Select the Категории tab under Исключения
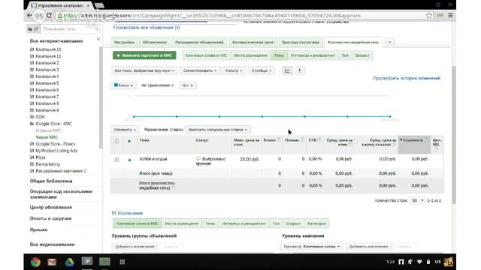The height and width of the screenshot is (270, 481). click(316, 223)
